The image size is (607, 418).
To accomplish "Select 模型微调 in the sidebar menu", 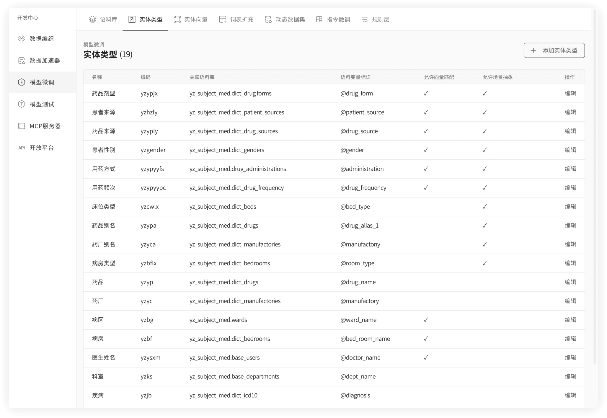I will coord(42,82).
